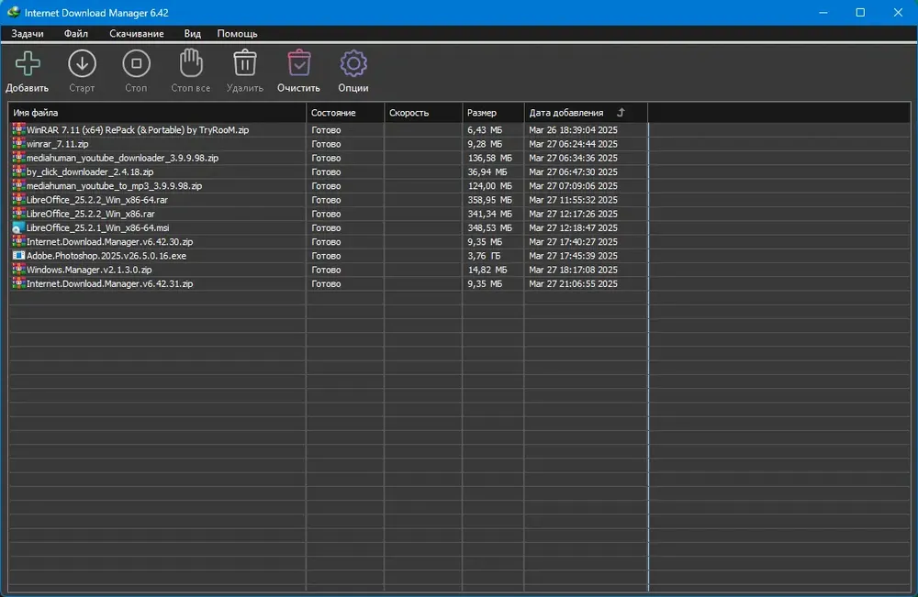918x597 pixels.
Task: Start download with the Старт icon
Action: point(82,63)
